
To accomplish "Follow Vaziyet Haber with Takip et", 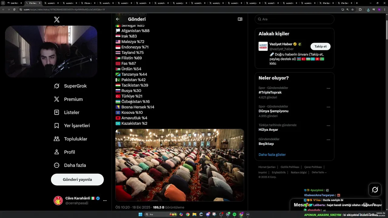I will pos(320,46).
